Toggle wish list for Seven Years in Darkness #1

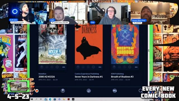click(93, 67)
